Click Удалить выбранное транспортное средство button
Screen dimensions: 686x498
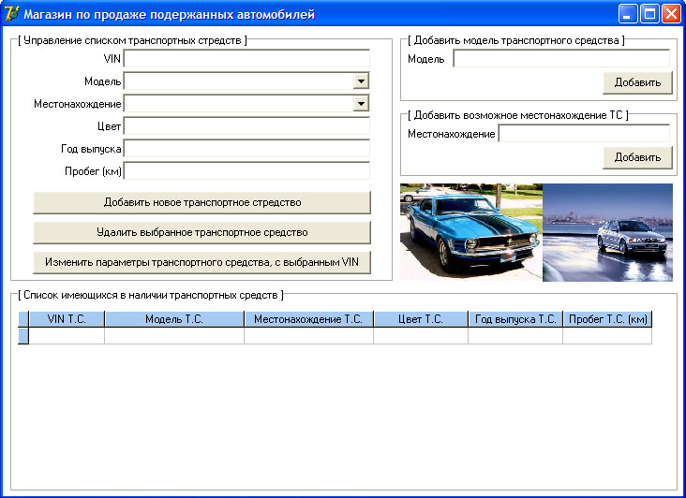tap(202, 232)
